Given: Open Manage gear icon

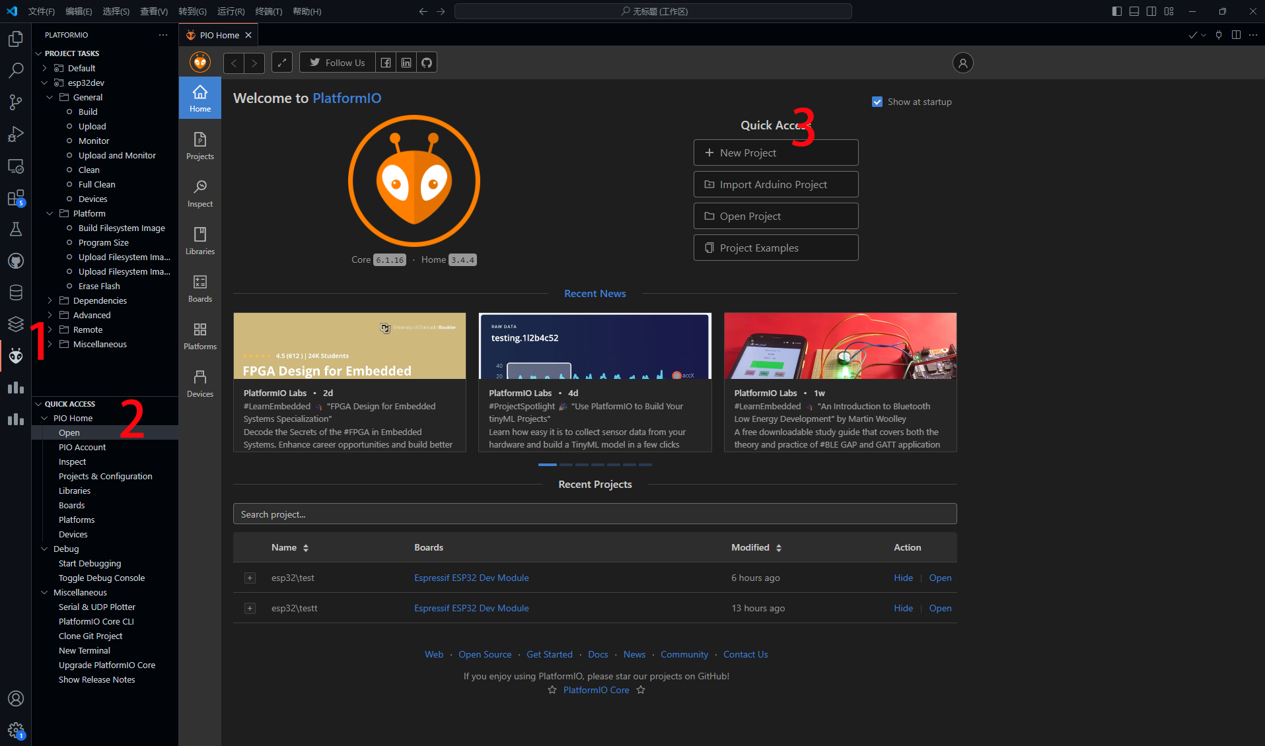Looking at the screenshot, I should (16, 730).
